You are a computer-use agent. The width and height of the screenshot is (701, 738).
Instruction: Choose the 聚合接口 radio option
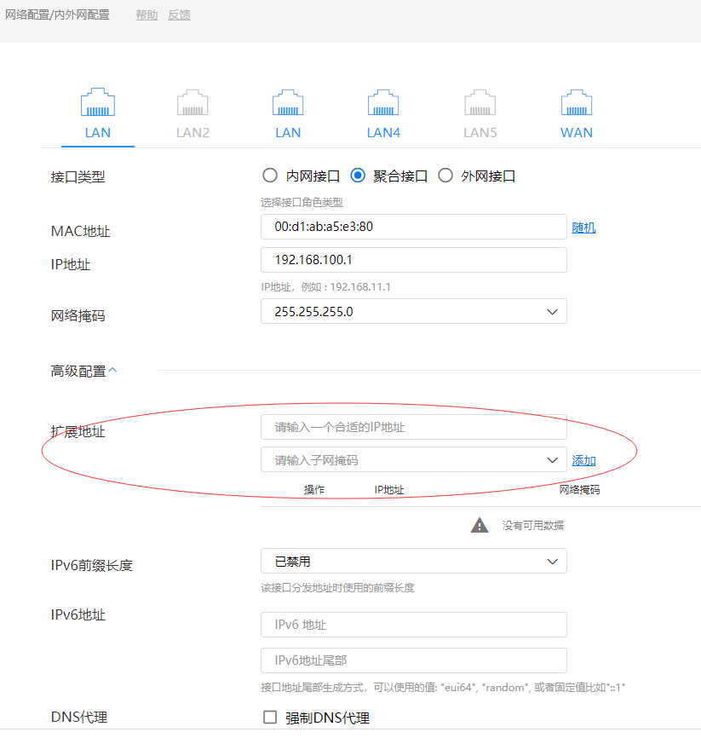[358, 176]
